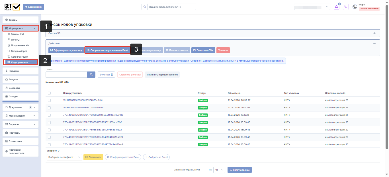Click Расформировать из Excel button
The height and width of the screenshot is (177, 389).
click(123, 157)
